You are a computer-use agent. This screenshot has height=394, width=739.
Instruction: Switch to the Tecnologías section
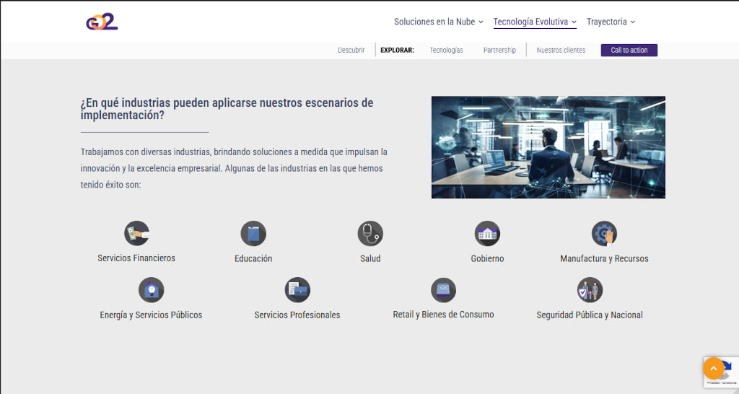(446, 51)
